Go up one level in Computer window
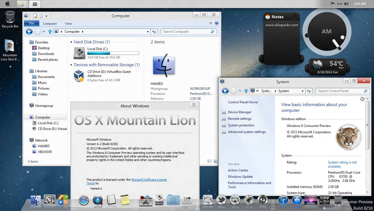This screenshot has height=211, width=374. (x=50, y=32)
